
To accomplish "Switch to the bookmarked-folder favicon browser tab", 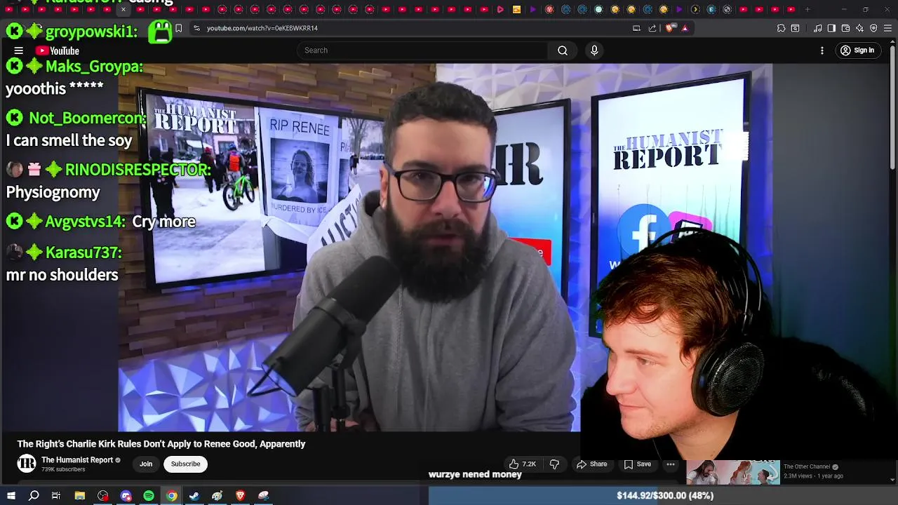I will click(x=516, y=9).
